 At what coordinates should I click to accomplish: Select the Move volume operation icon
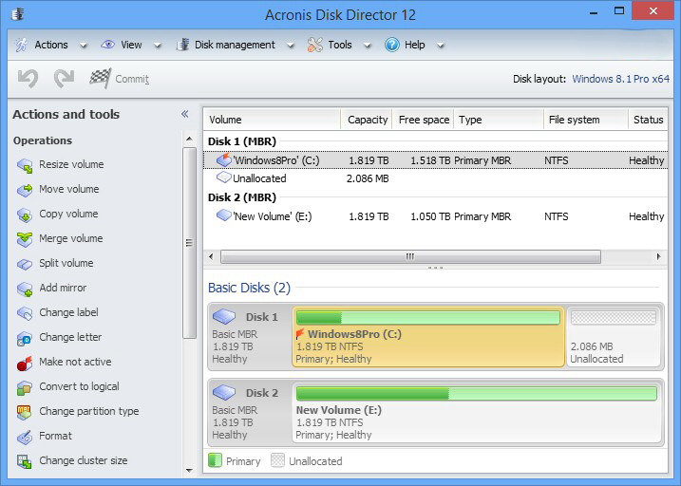click(x=25, y=190)
